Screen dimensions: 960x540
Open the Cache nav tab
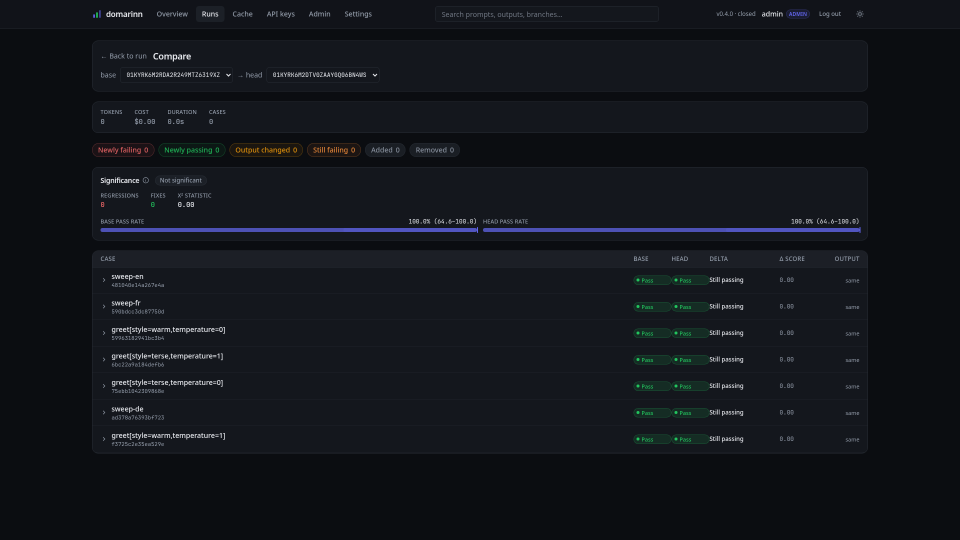pyautogui.click(x=242, y=14)
